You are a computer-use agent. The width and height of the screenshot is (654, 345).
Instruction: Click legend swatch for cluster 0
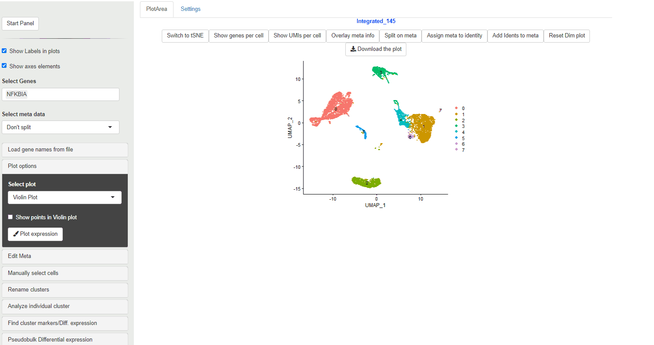tap(456, 108)
